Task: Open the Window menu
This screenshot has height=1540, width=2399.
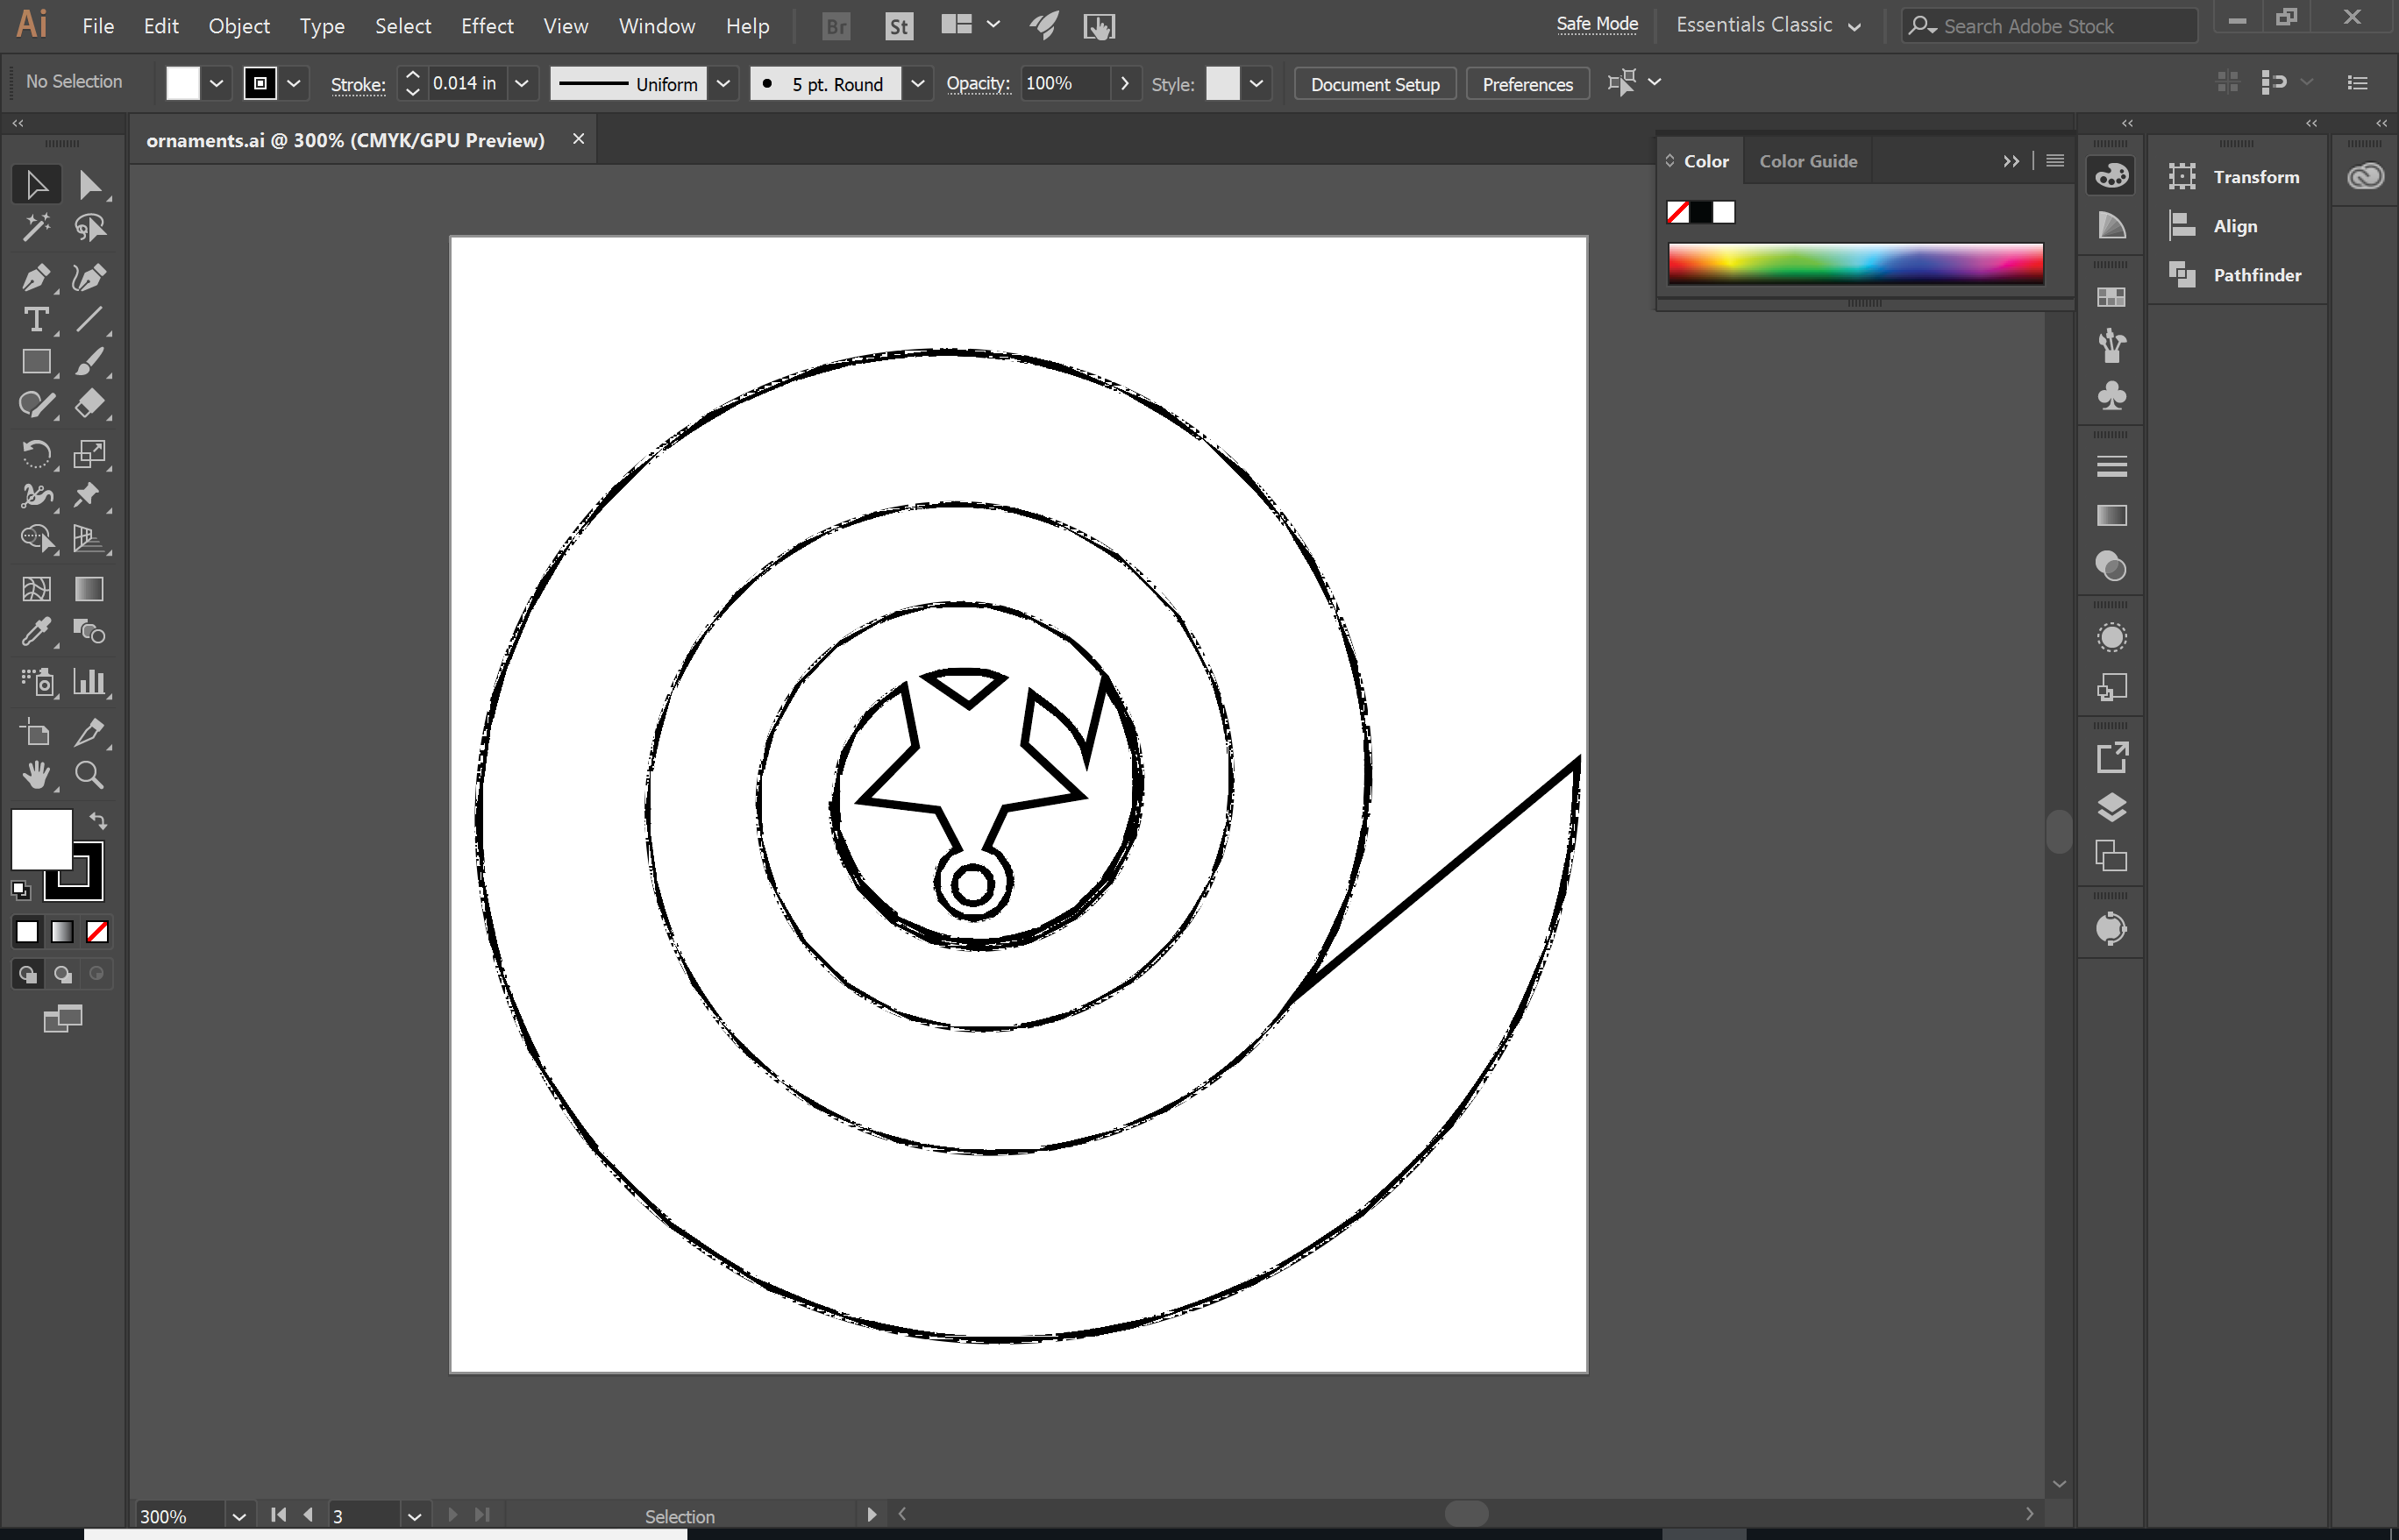Action: [656, 26]
